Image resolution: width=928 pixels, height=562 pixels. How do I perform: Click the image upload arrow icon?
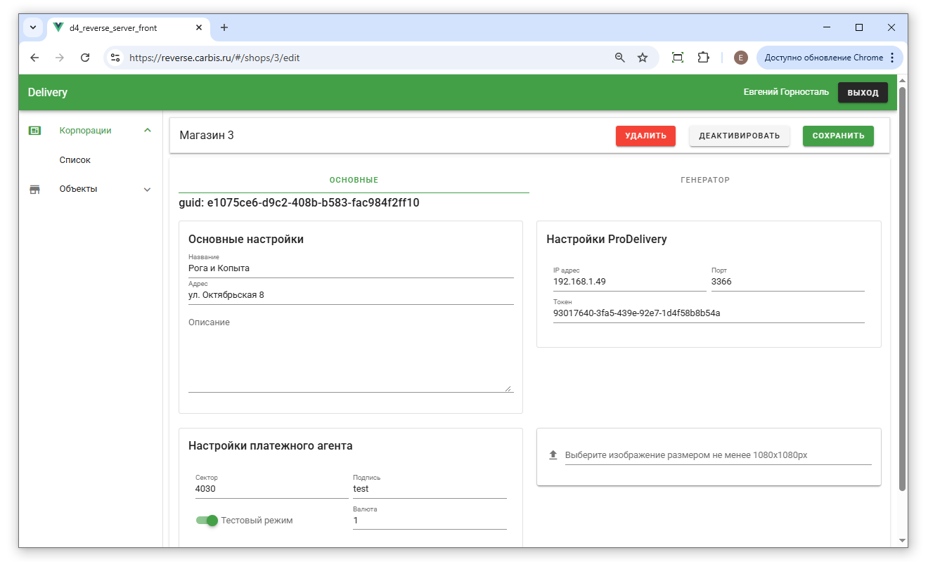click(x=553, y=455)
